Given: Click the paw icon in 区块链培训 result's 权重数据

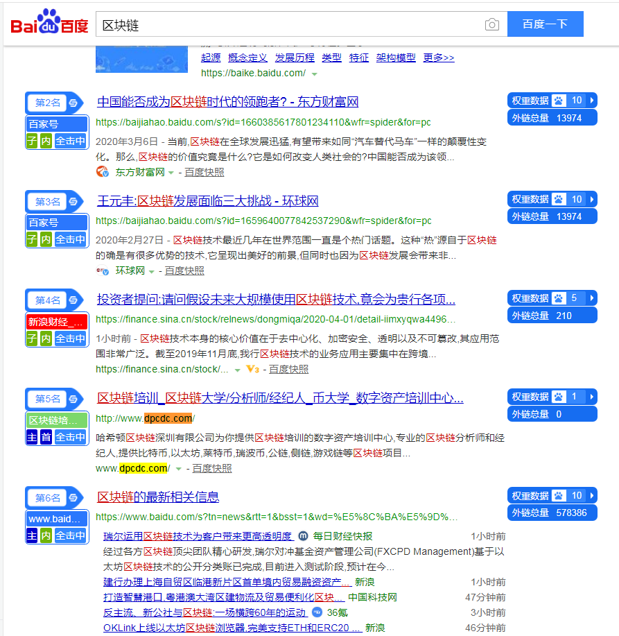Looking at the screenshot, I should (x=559, y=396).
